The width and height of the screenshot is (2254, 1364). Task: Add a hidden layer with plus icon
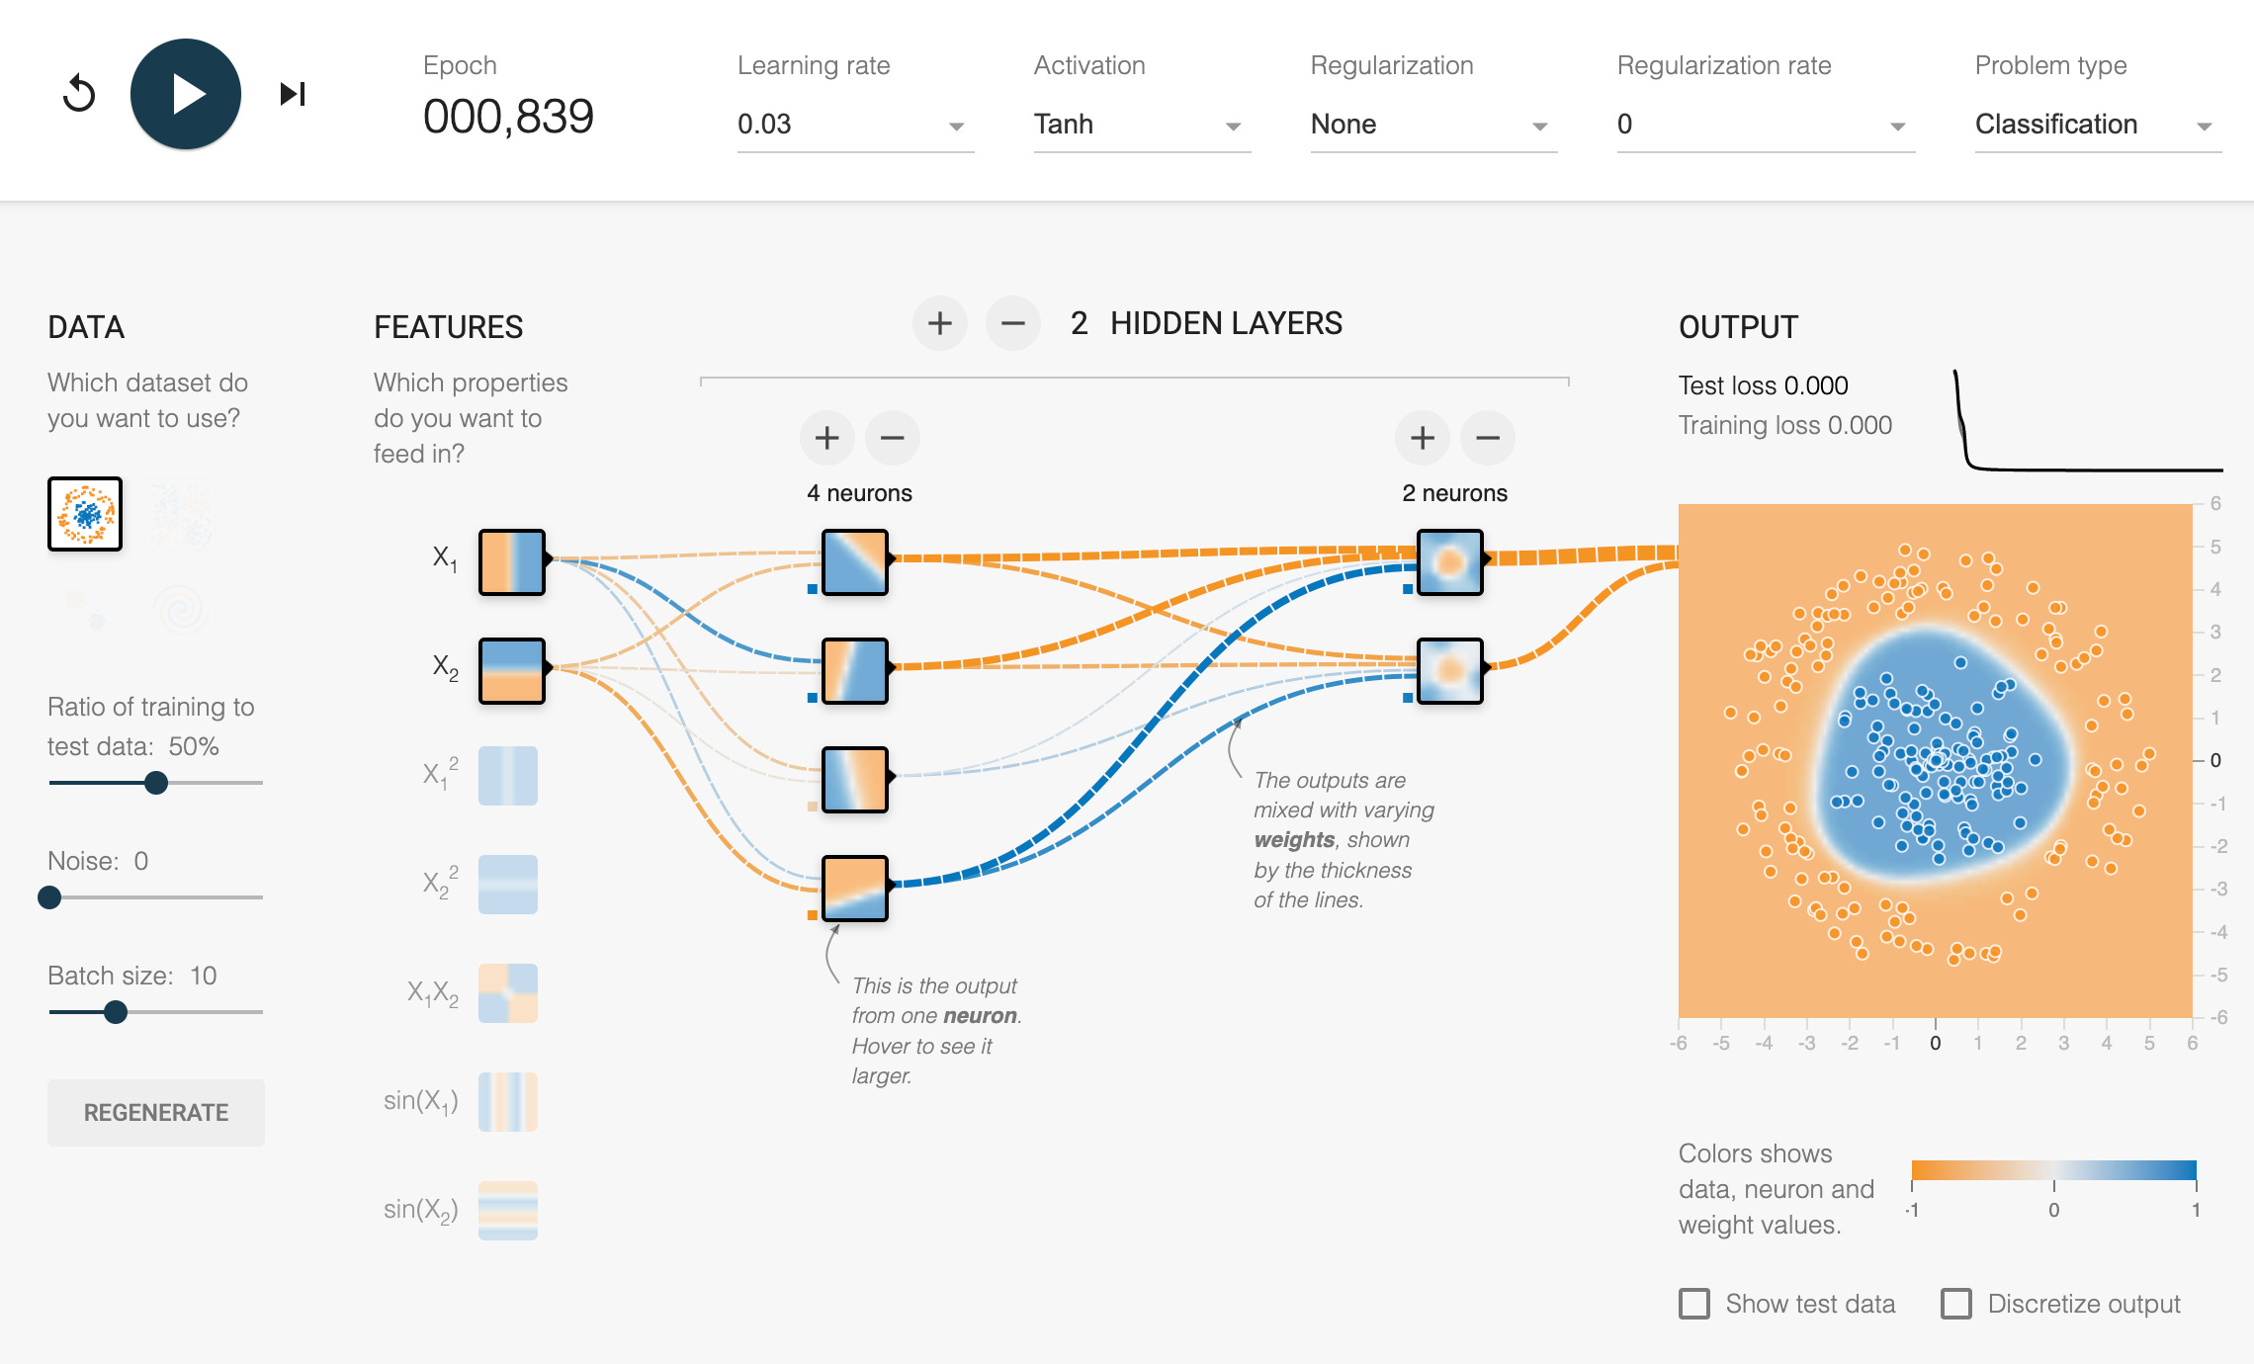click(x=939, y=323)
